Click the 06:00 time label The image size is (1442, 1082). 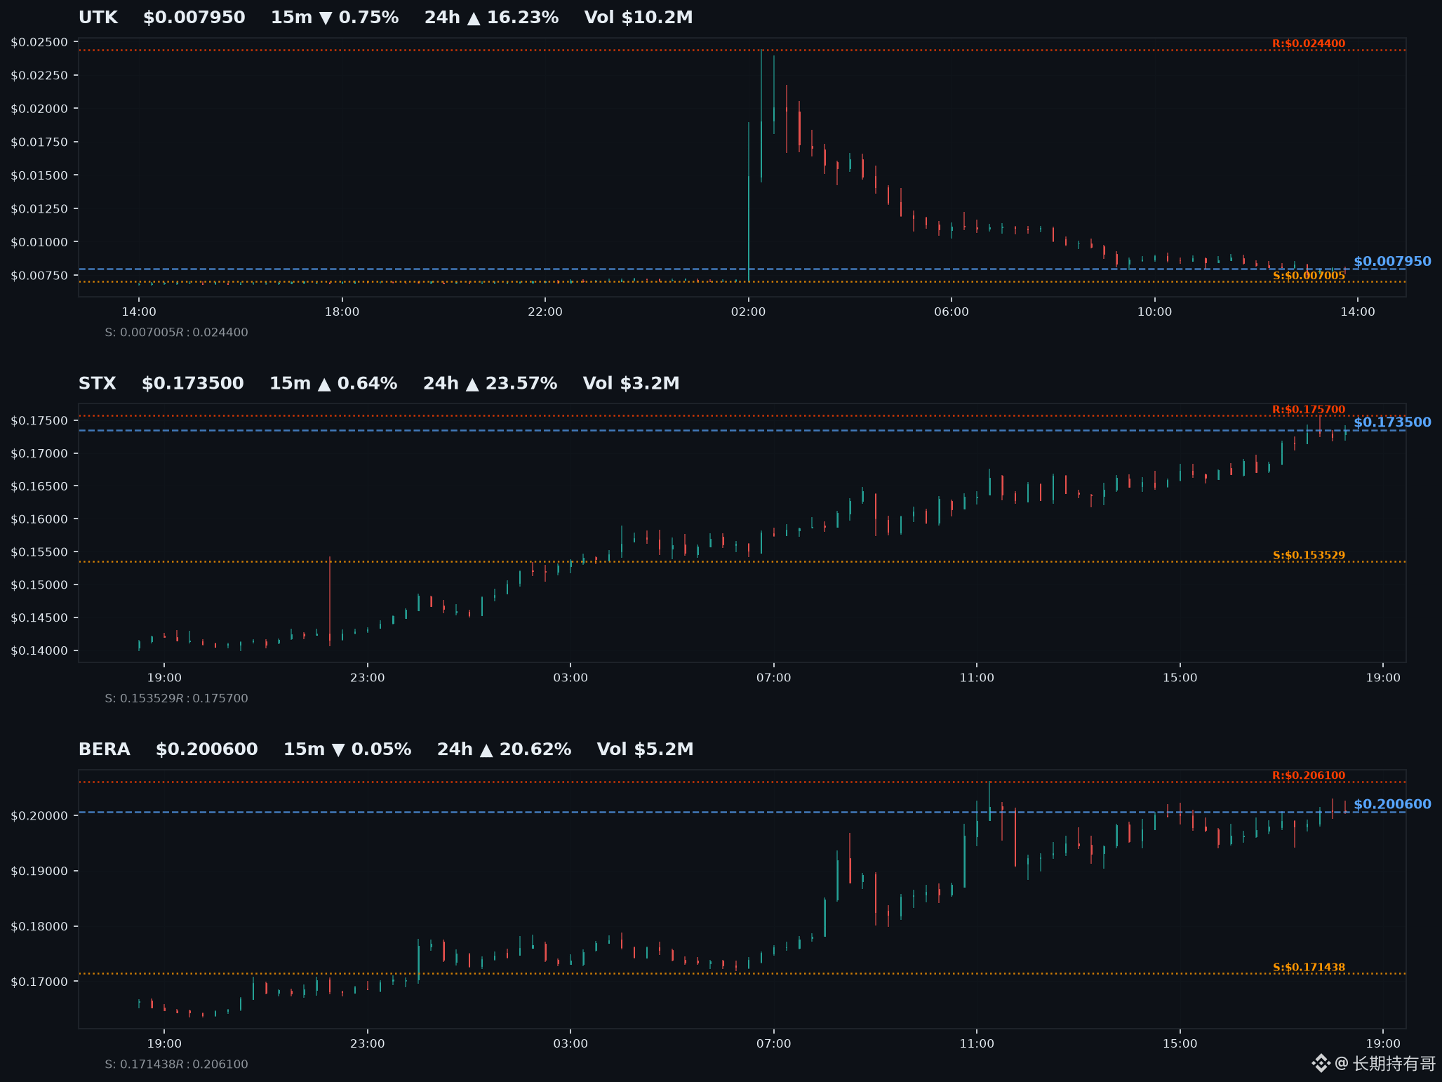[952, 312]
